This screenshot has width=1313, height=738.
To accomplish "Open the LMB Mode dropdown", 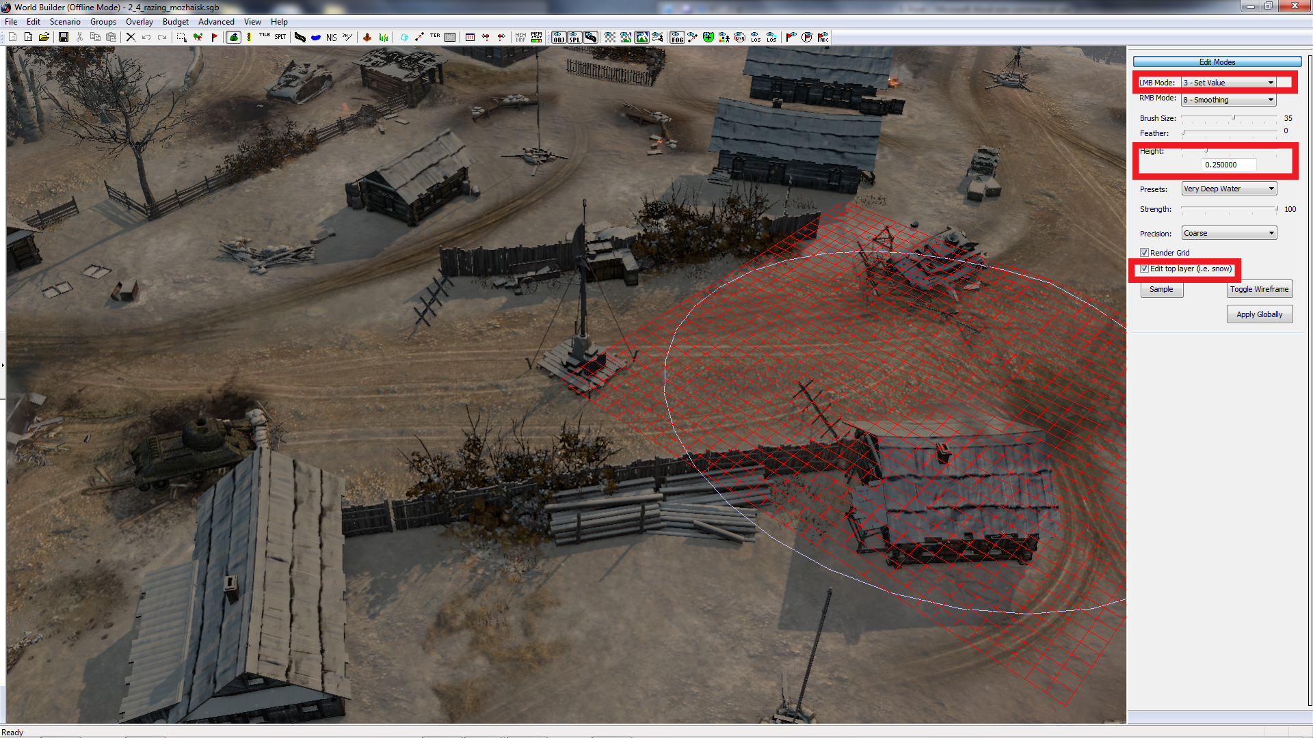I will pos(1229,83).
